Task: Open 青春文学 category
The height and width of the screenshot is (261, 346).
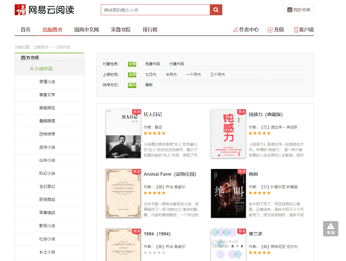Action: 47,95
